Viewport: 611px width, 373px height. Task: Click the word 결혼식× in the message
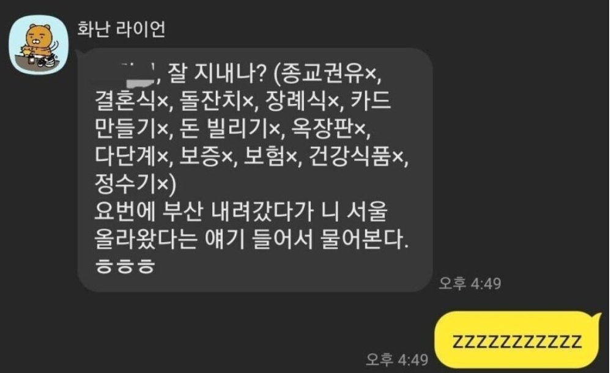tap(131, 100)
